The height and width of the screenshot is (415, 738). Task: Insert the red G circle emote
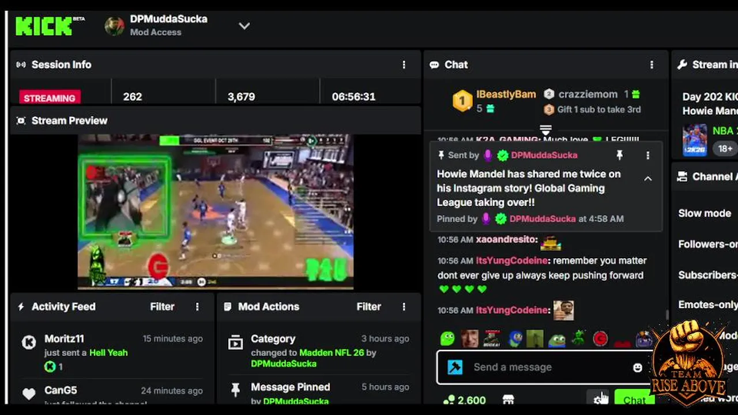600,338
